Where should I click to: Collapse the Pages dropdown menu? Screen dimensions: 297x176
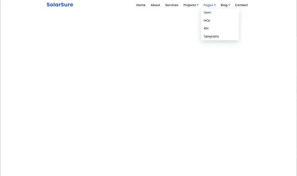(210, 5)
